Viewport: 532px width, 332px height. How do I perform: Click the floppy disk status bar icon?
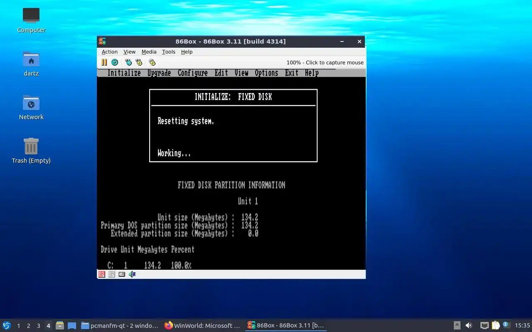coord(102,274)
